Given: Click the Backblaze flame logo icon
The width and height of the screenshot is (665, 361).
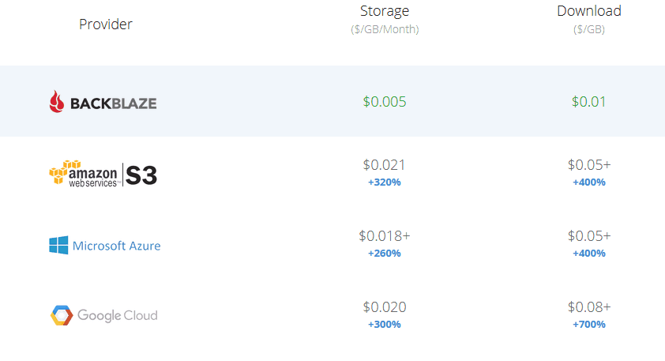Looking at the screenshot, I should coord(56,102).
